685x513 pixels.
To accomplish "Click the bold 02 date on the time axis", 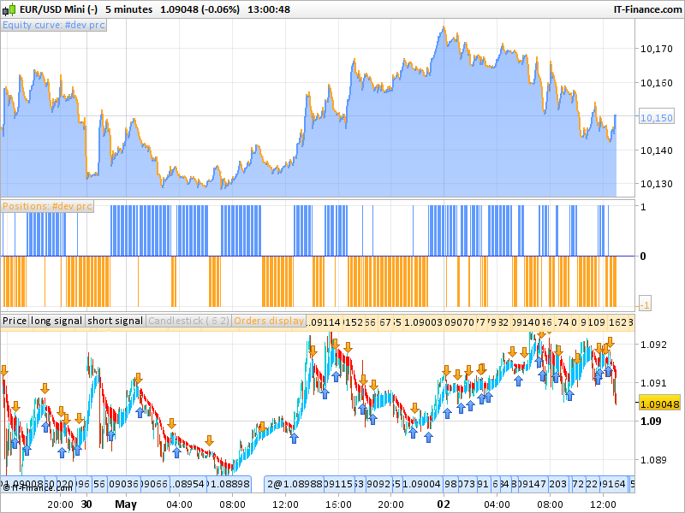I will pyautogui.click(x=444, y=504).
